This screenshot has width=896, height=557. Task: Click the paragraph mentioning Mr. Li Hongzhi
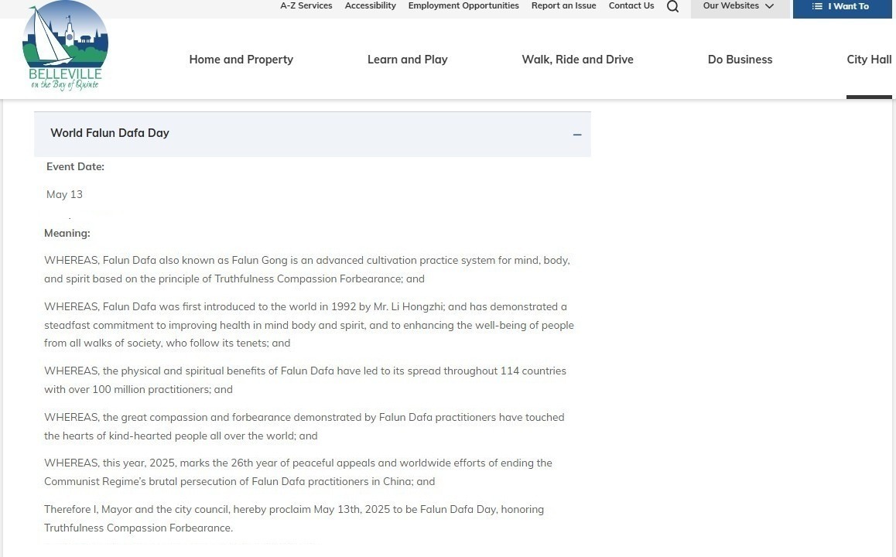click(309, 325)
